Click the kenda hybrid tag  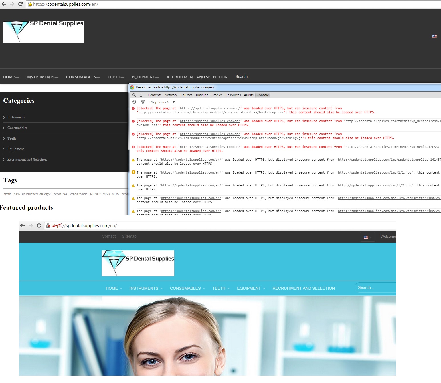coord(79,194)
